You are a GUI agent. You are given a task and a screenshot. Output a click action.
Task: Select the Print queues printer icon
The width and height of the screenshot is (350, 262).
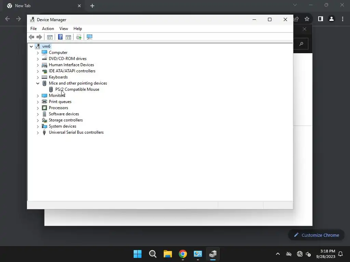(44, 102)
